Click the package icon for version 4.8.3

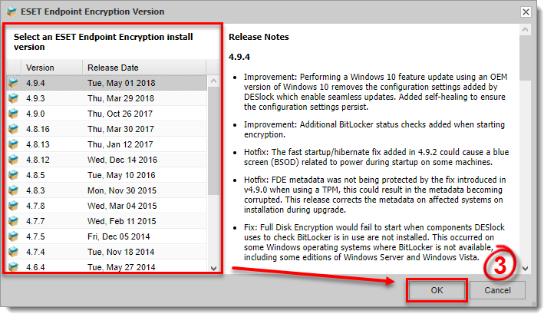pos(14,190)
